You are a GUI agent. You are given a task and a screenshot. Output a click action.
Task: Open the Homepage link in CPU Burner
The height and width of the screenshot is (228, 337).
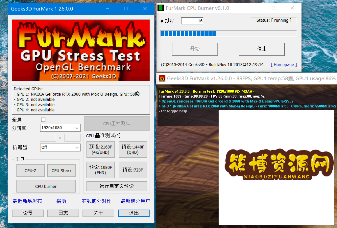tap(284, 65)
